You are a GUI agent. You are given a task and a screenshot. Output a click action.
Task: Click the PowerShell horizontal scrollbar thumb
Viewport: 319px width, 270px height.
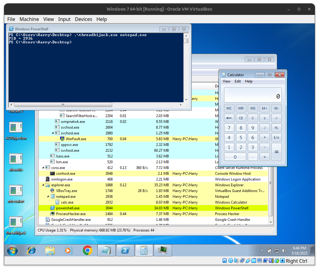(x=63, y=105)
